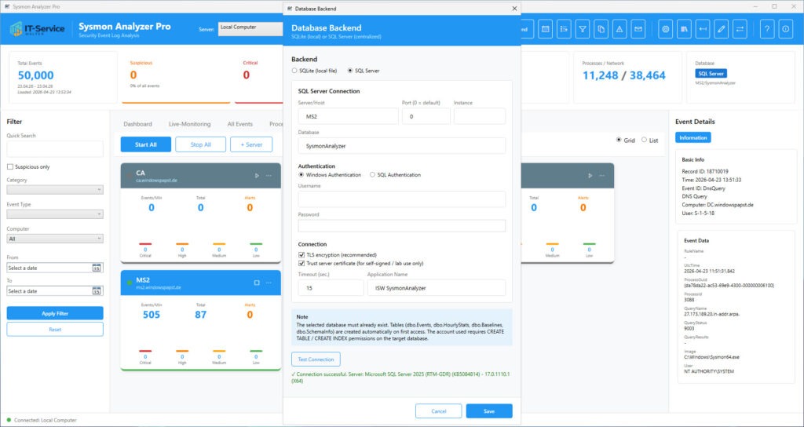Switch to List view radio button

(644, 140)
